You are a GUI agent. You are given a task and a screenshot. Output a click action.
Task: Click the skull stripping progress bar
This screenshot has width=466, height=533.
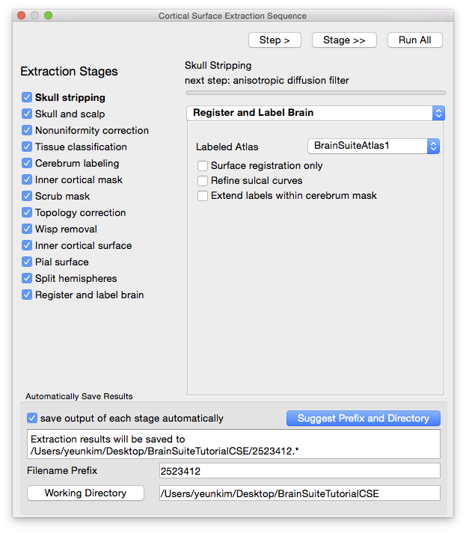pyautogui.click(x=315, y=93)
